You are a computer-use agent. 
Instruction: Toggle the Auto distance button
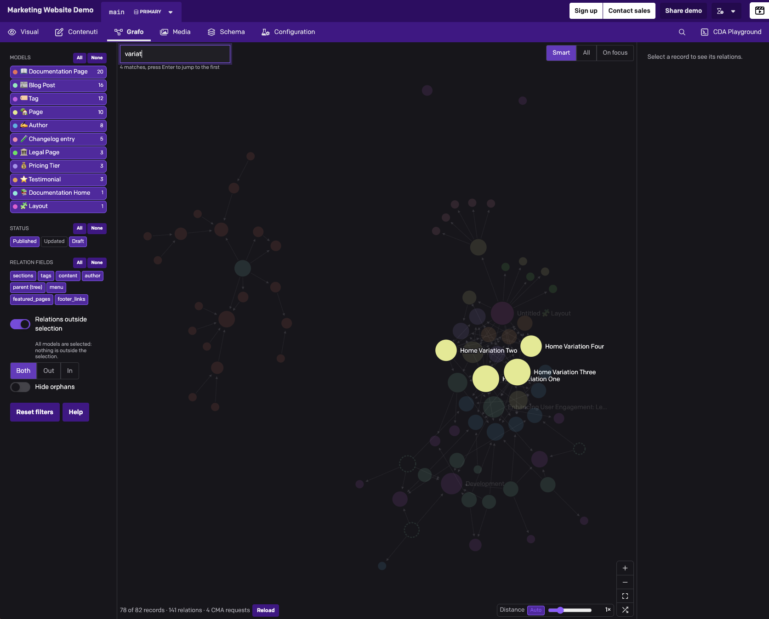coord(536,610)
